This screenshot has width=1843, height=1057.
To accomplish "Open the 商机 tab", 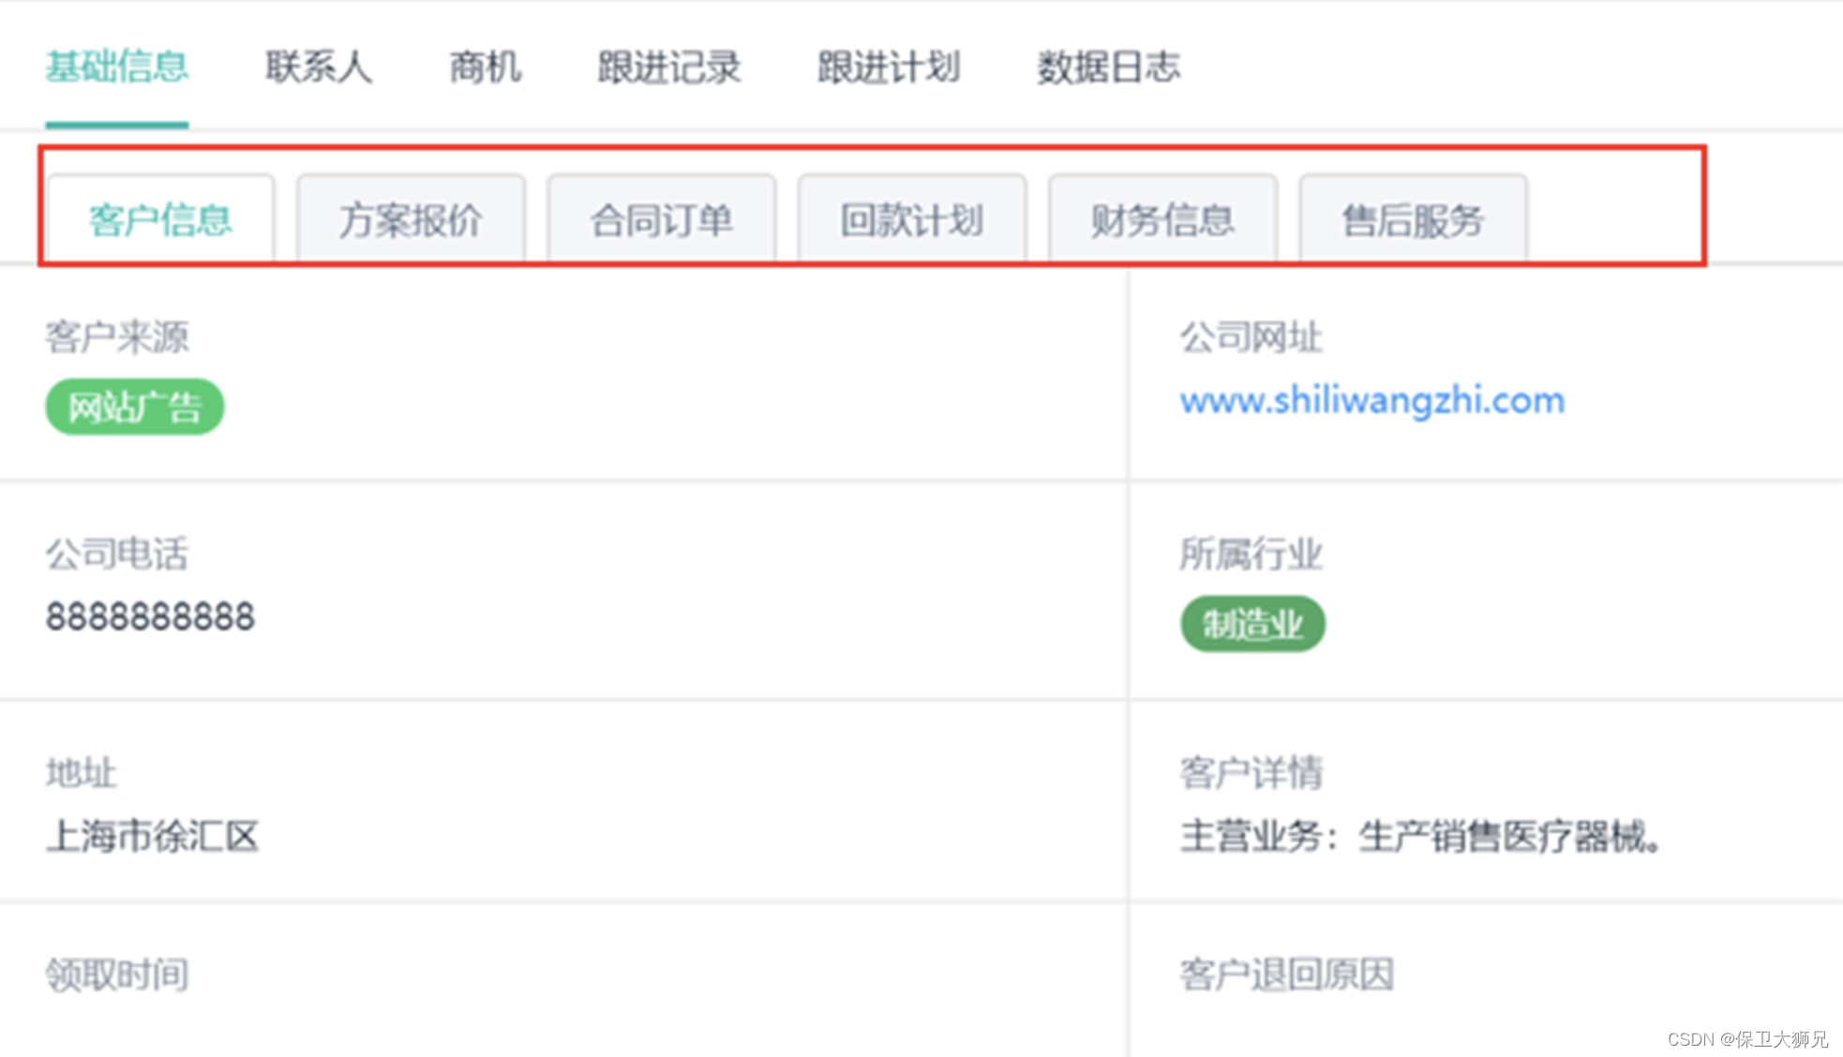I will click(x=485, y=67).
